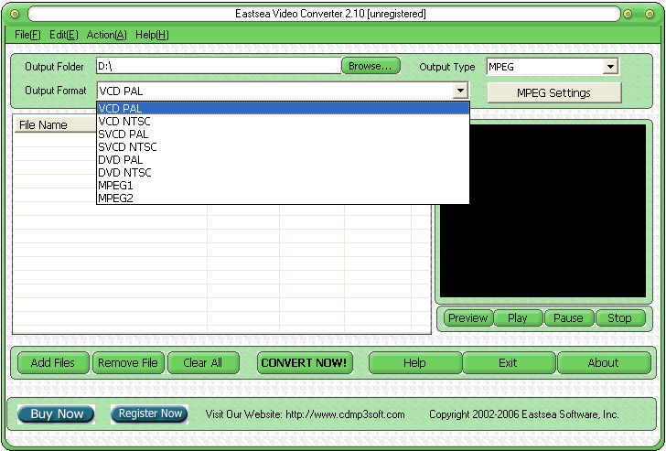Expand the Output Type dropdown arrow

point(610,67)
